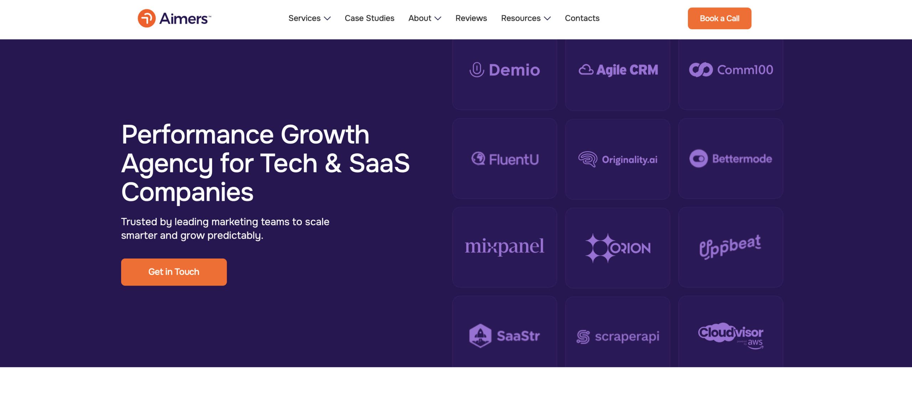Screen dimensions: 912x402
Task: Click the Bettermode wordmark text
Action: (x=742, y=159)
